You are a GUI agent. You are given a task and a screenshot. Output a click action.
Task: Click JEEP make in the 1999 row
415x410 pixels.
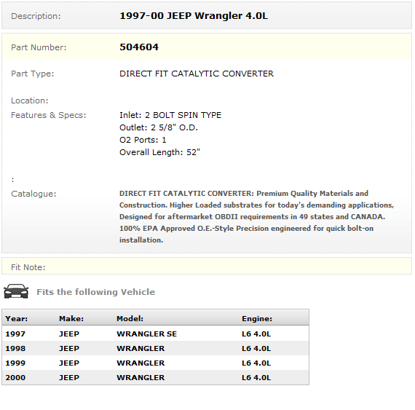point(69,363)
